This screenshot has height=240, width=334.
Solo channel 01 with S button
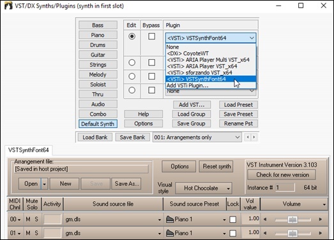coord(36,233)
